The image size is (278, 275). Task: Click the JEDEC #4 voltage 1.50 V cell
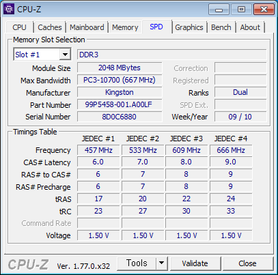pyautogui.click(x=231, y=235)
